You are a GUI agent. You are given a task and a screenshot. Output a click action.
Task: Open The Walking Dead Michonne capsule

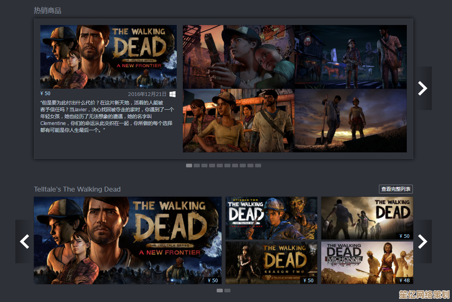coord(367,262)
